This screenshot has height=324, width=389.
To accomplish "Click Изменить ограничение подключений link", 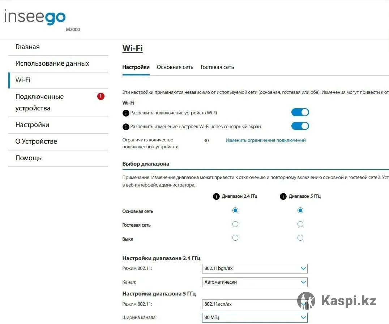I will tap(265, 140).
